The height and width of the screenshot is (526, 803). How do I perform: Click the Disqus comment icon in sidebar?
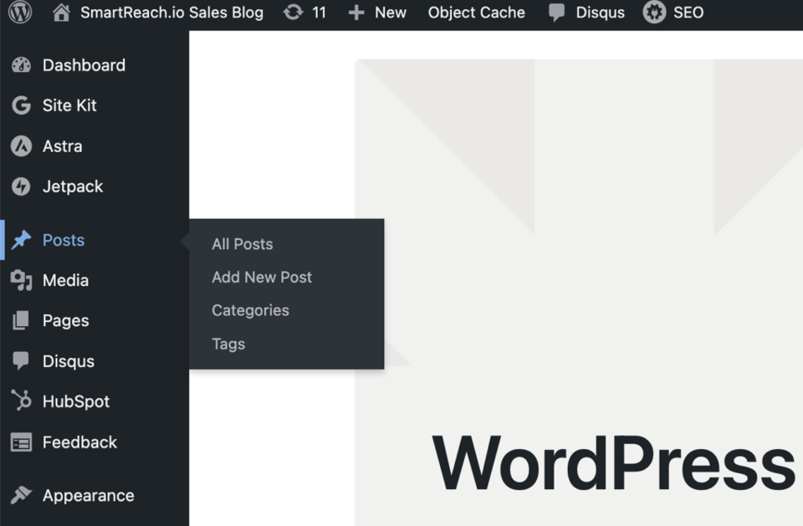point(21,361)
